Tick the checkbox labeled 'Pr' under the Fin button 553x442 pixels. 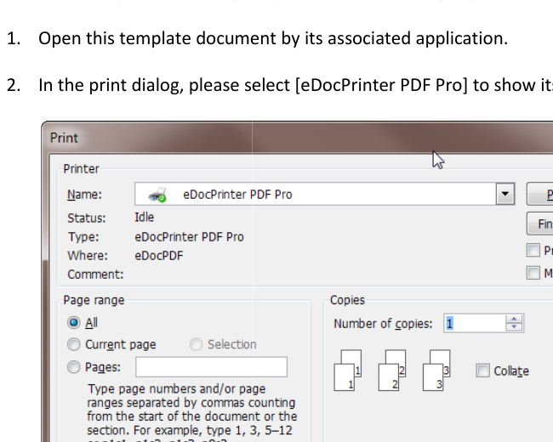click(533, 250)
